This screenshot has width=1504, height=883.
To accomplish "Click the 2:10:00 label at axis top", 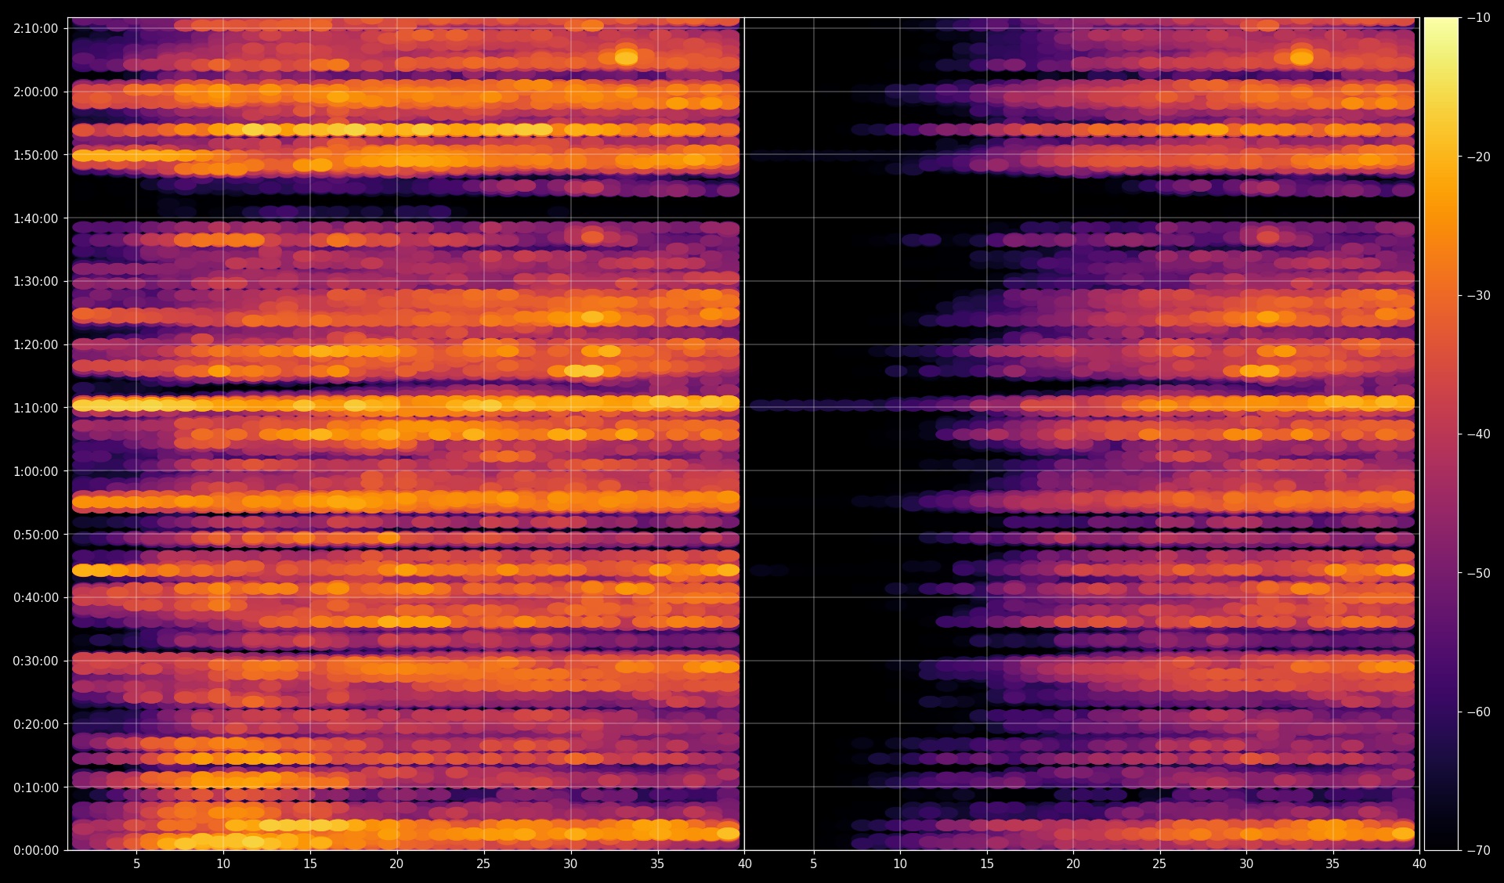I will coord(35,29).
